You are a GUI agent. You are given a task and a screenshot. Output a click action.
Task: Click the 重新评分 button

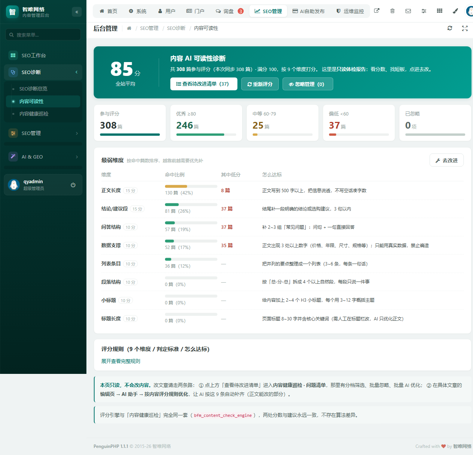[260, 84]
